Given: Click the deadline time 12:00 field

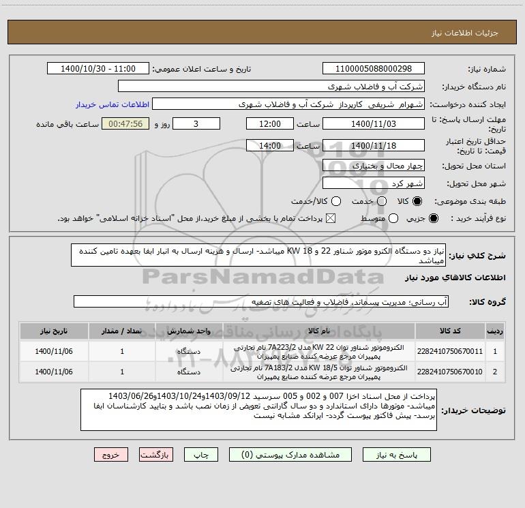Looking at the screenshot, I should (x=270, y=123).
